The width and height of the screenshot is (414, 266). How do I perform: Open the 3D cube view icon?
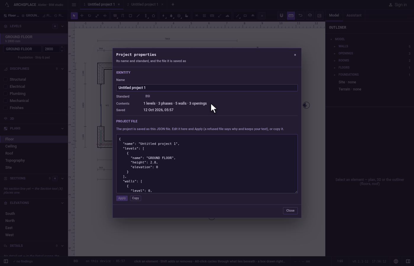pos(310,16)
